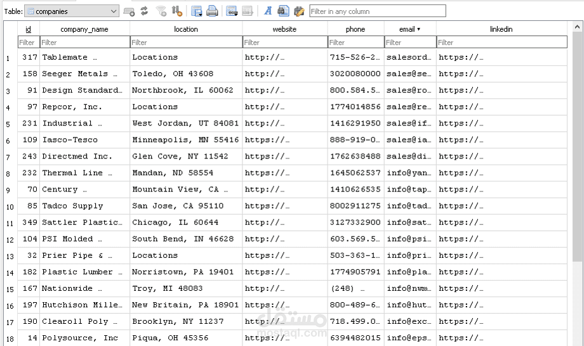Select the 'Seeger Metals …' cell
Screen dimensions: 584x346
point(84,74)
